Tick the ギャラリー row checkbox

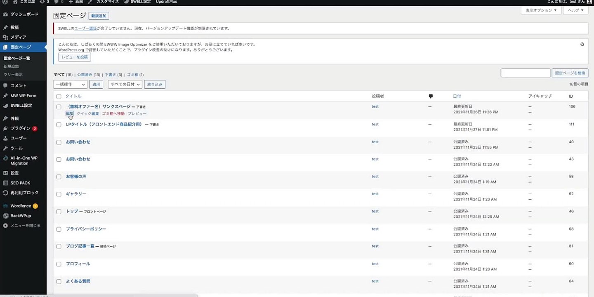pos(59,194)
